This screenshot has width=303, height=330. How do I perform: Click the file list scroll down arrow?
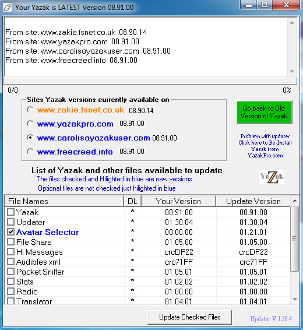[x=295, y=300]
